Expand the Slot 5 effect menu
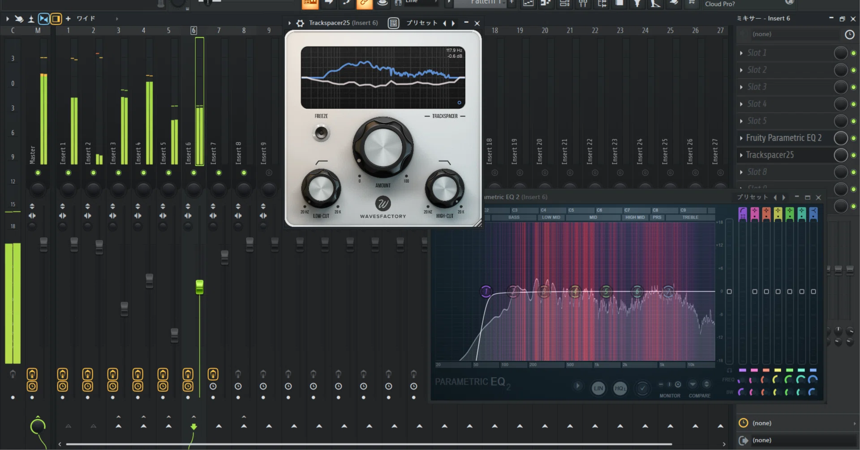 point(741,121)
